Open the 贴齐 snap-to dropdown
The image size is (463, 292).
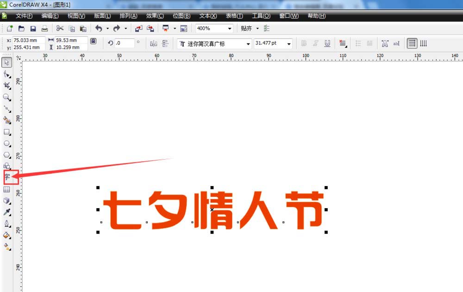(257, 29)
